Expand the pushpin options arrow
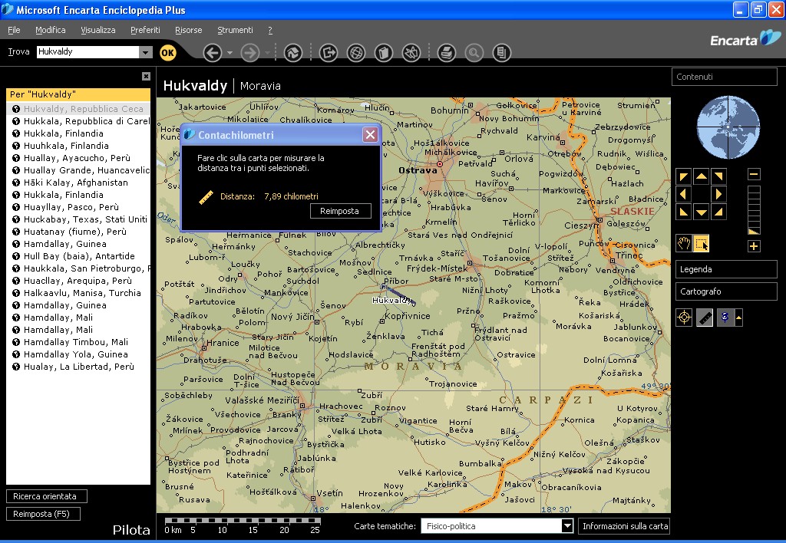 point(739,318)
